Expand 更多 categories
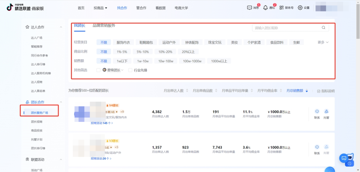Viewport: 360px width, 172px height. tap(323, 42)
